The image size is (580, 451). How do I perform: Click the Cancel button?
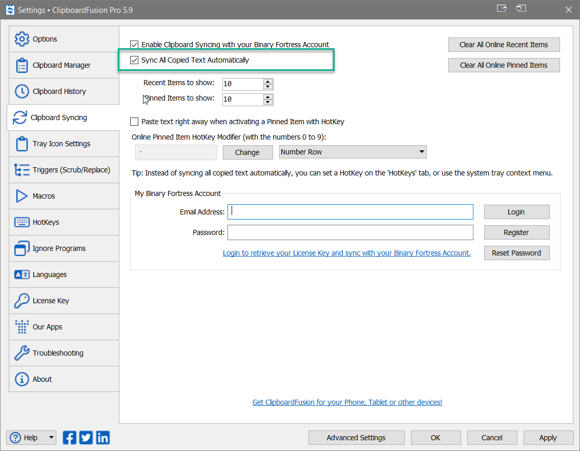(x=492, y=438)
